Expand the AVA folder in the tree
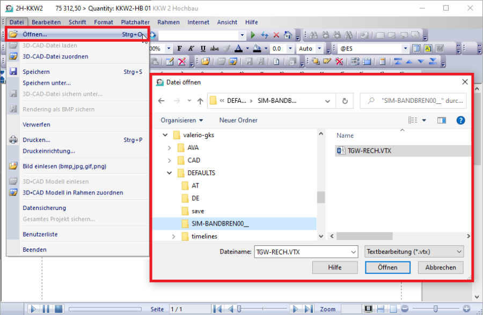This screenshot has width=483, height=315. [x=170, y=147]
